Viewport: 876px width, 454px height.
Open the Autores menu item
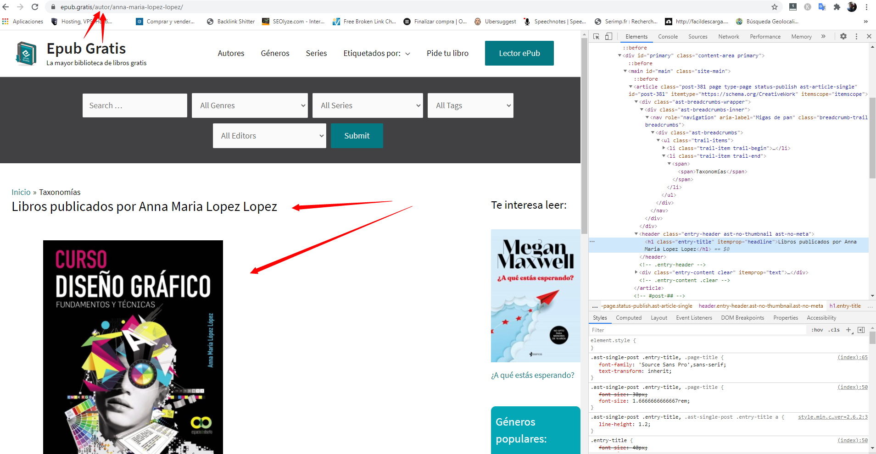coord(231,53)
